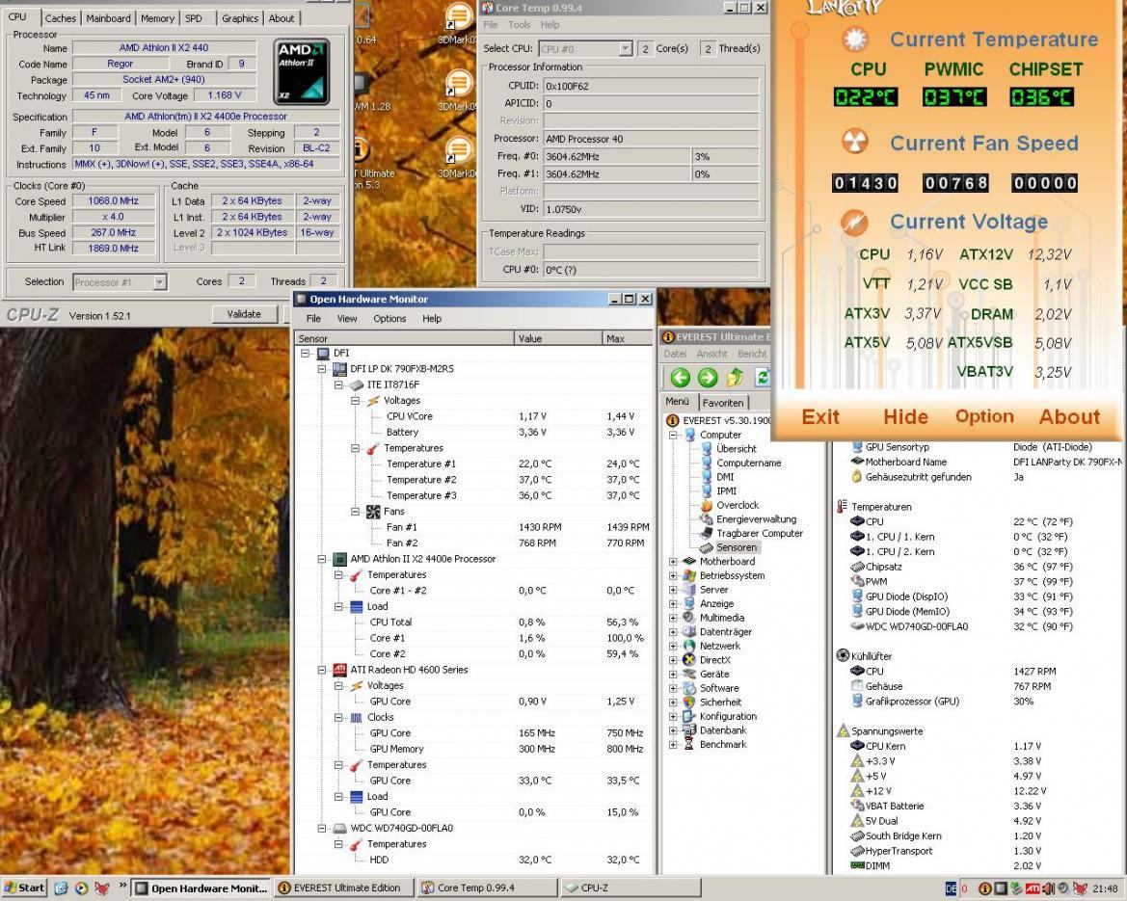Collapse the ITE IT8716F node

click(x=338, y=384)
